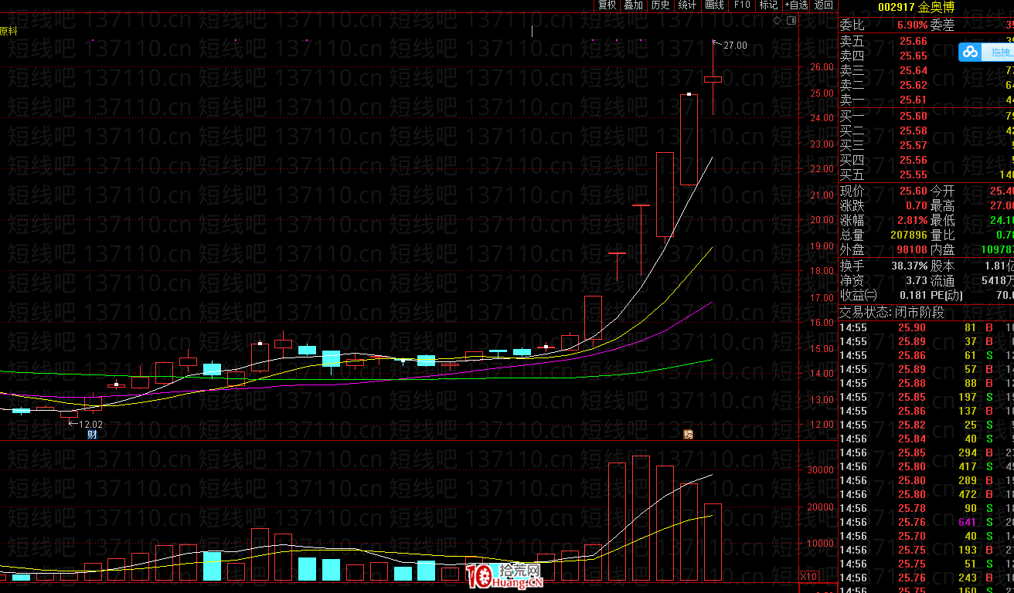Click the 标记 mark button
This screenshot has height=593, width=1014.
(x=768, y=5)
